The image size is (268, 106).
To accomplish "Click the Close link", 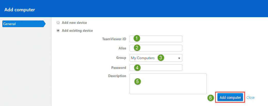I will tap(250, 98).
